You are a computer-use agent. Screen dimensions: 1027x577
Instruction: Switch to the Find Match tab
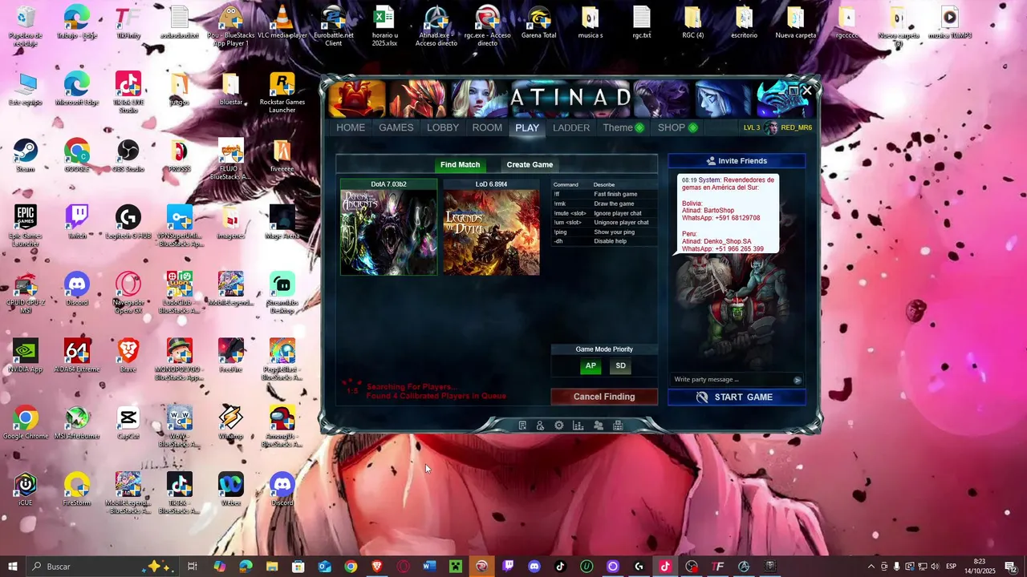pos(460,164)
